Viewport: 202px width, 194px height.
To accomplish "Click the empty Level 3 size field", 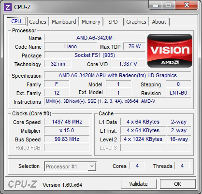I will [143, 148].
